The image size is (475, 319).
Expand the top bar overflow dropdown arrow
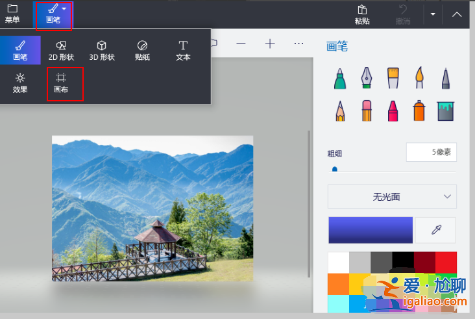pos(433,14)
